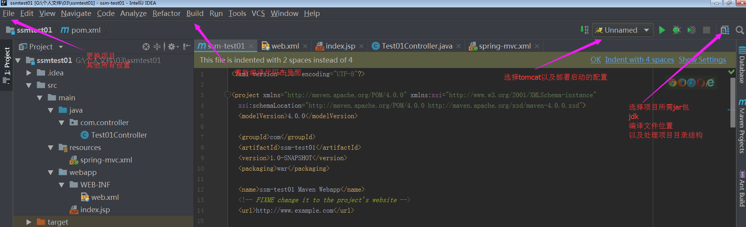Open in Opera browser icon
Viewport: 746px width, 227px height.
pyautogui.click(x=701, y=82)
